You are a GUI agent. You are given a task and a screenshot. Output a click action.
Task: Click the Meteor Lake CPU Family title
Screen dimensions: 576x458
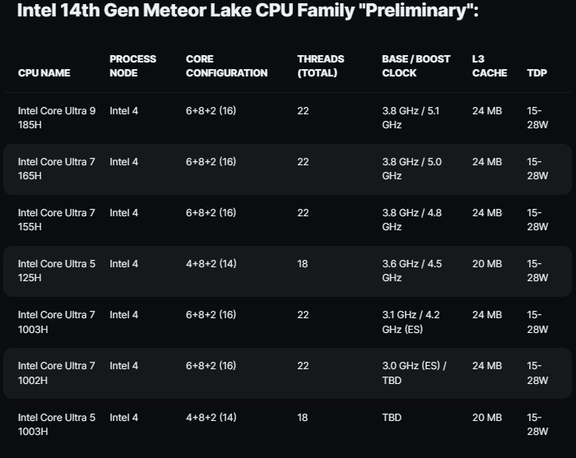(248, 10)
